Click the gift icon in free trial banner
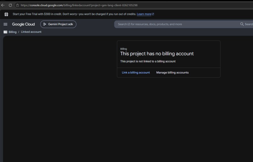The image size is (253, 162). click(6, 14)
